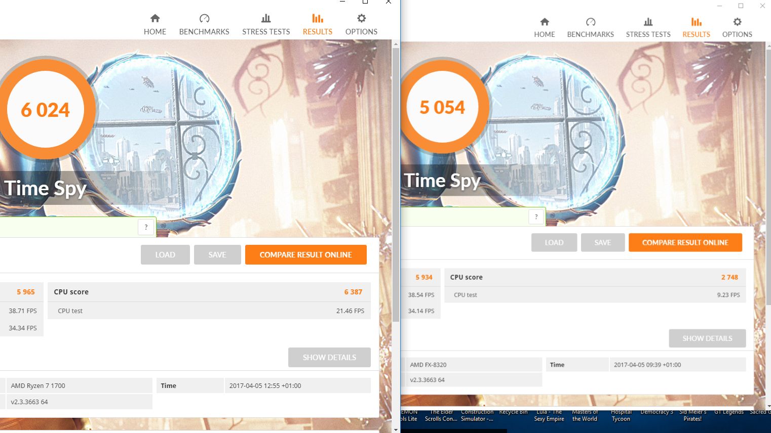
Task: Select Results tab in left window
Action: [x=318, y=24]
